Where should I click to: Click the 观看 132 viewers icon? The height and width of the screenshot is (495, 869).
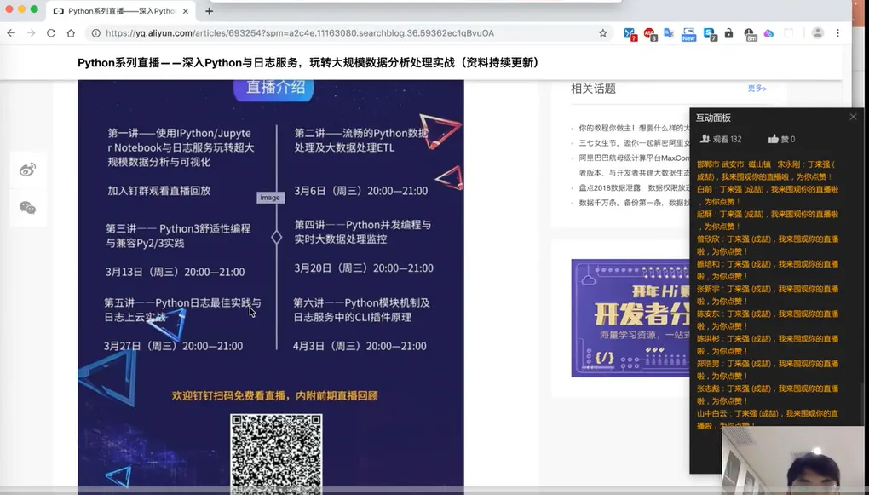(705, 139)
